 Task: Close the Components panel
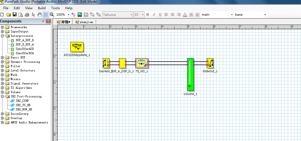pos(48,21)
